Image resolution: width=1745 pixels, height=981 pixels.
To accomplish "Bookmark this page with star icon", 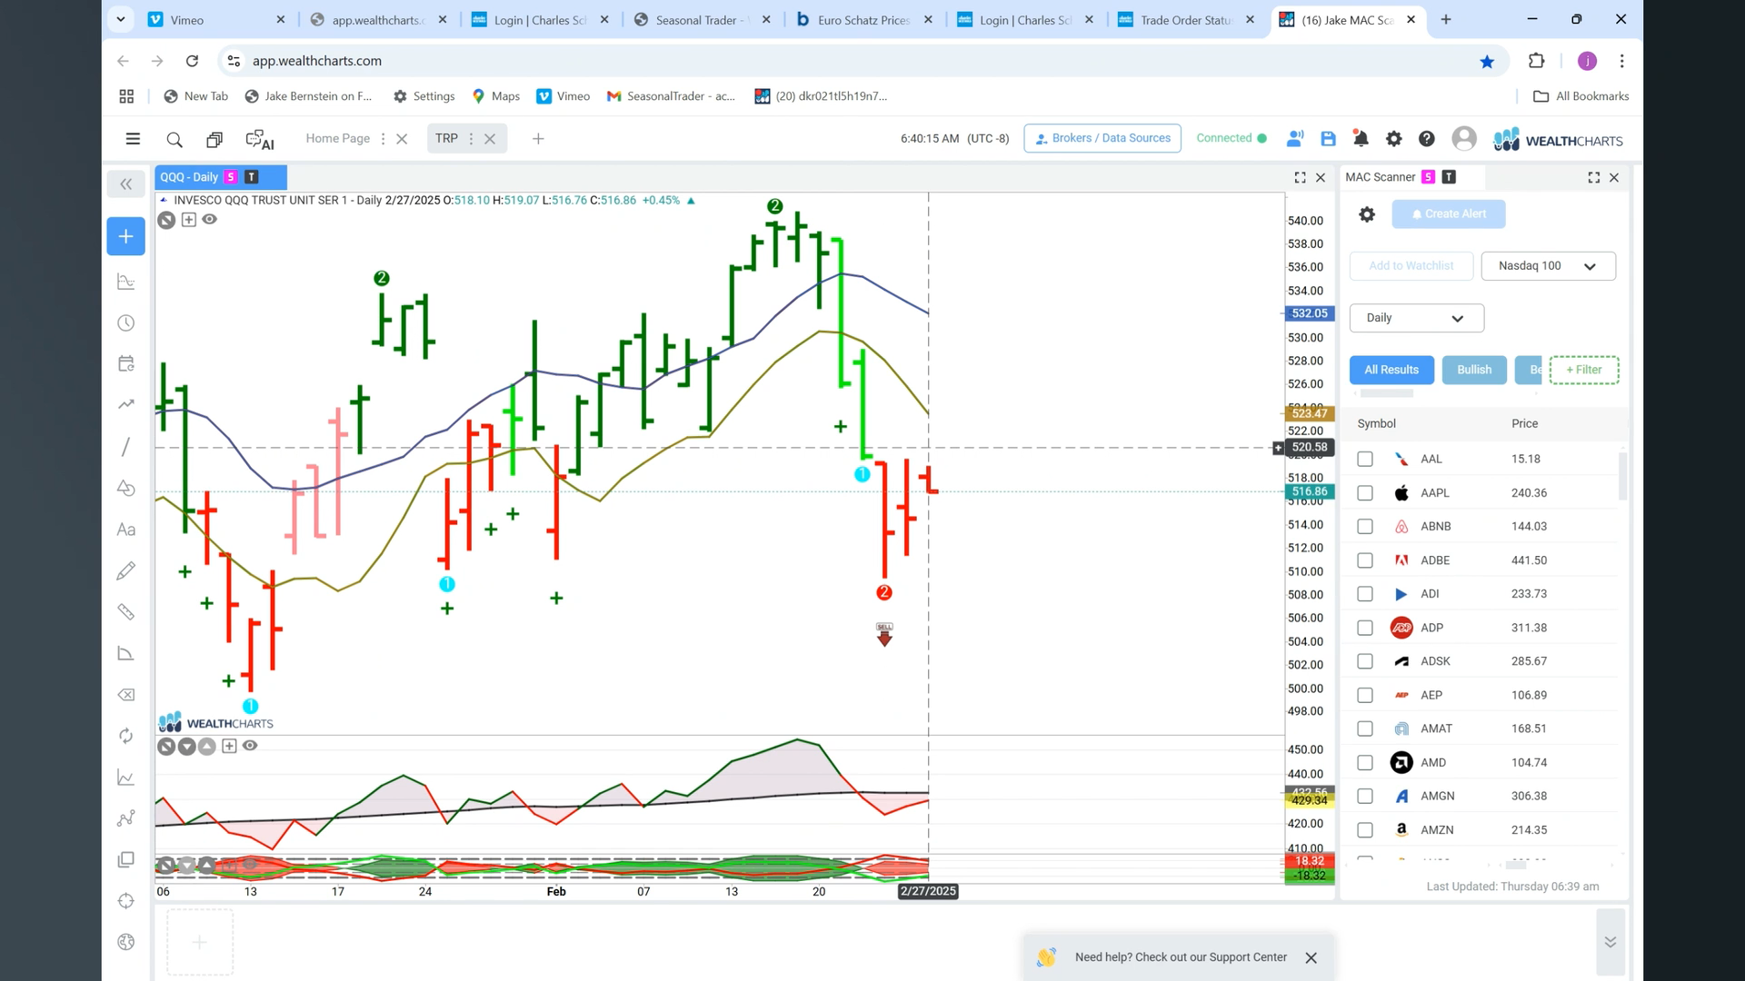I will [1487, 61].
